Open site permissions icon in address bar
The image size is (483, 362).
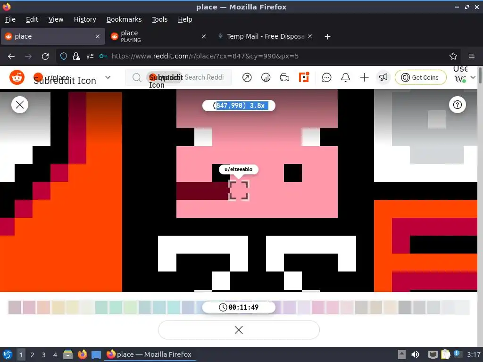90,57
